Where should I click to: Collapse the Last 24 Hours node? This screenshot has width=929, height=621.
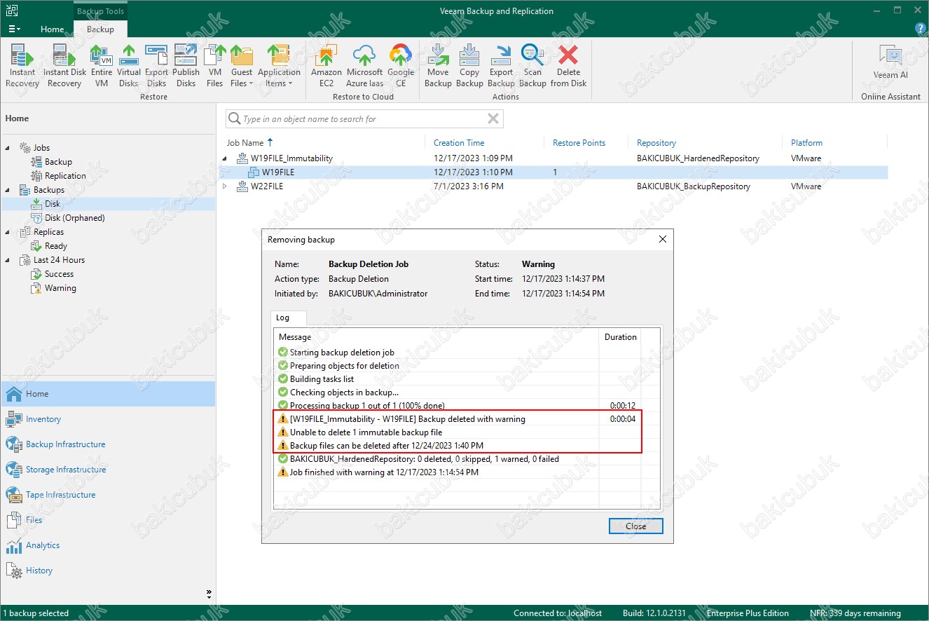[x=8, y=260]
